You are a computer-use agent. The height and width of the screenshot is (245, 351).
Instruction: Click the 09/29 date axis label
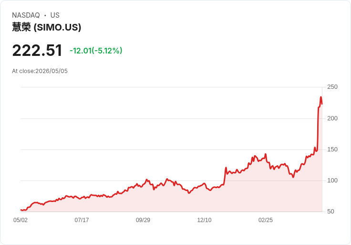coord(143,220)
